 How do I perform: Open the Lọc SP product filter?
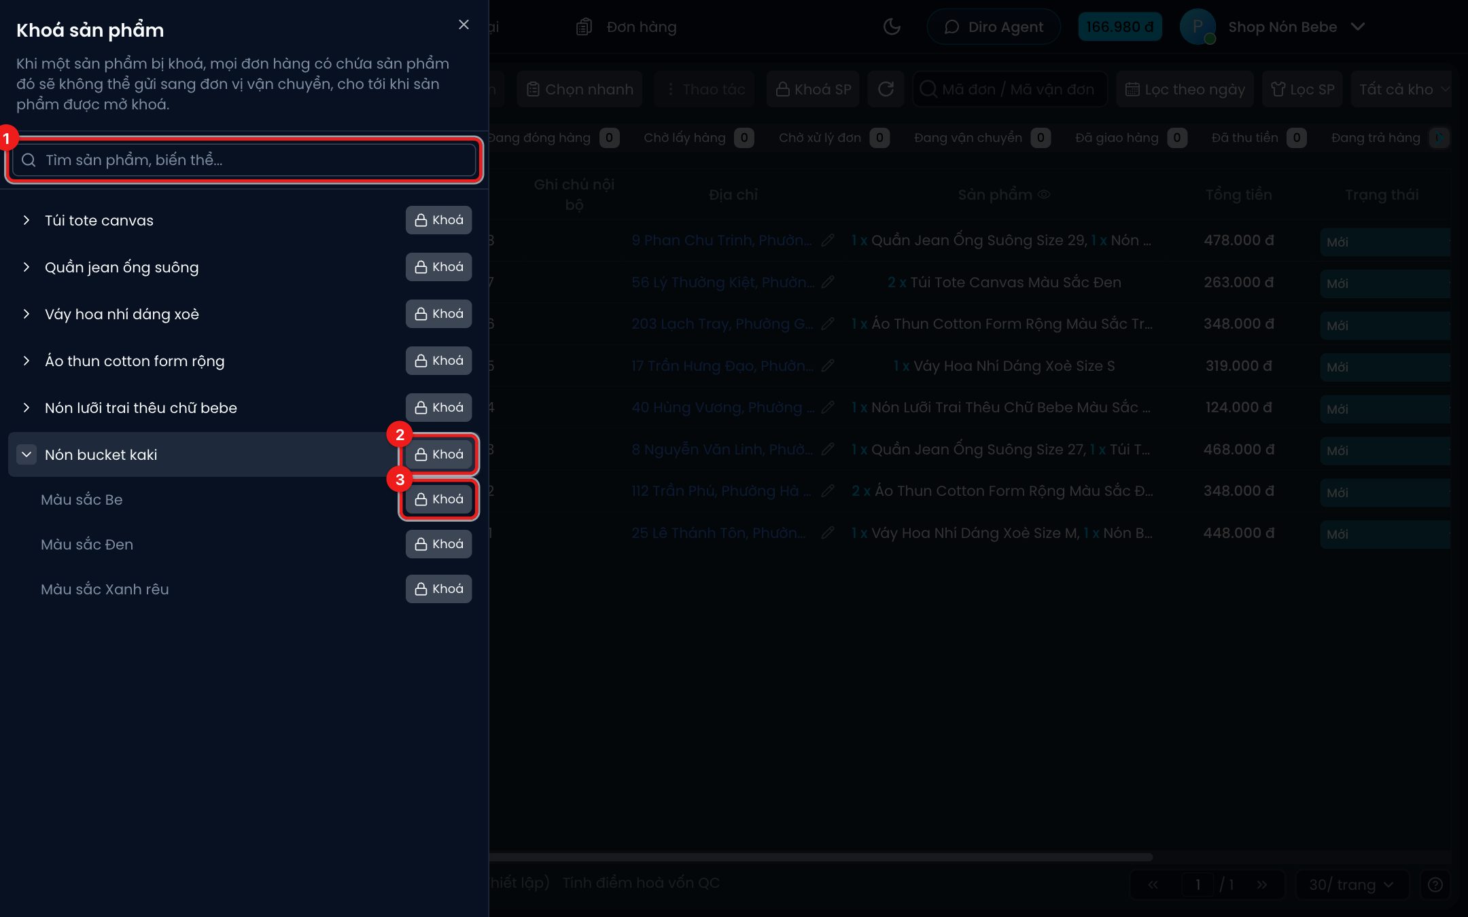pyautogui.click(x=1303, y=89)
